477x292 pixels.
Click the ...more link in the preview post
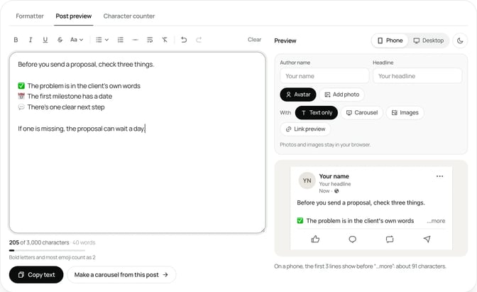pos(436,221)
